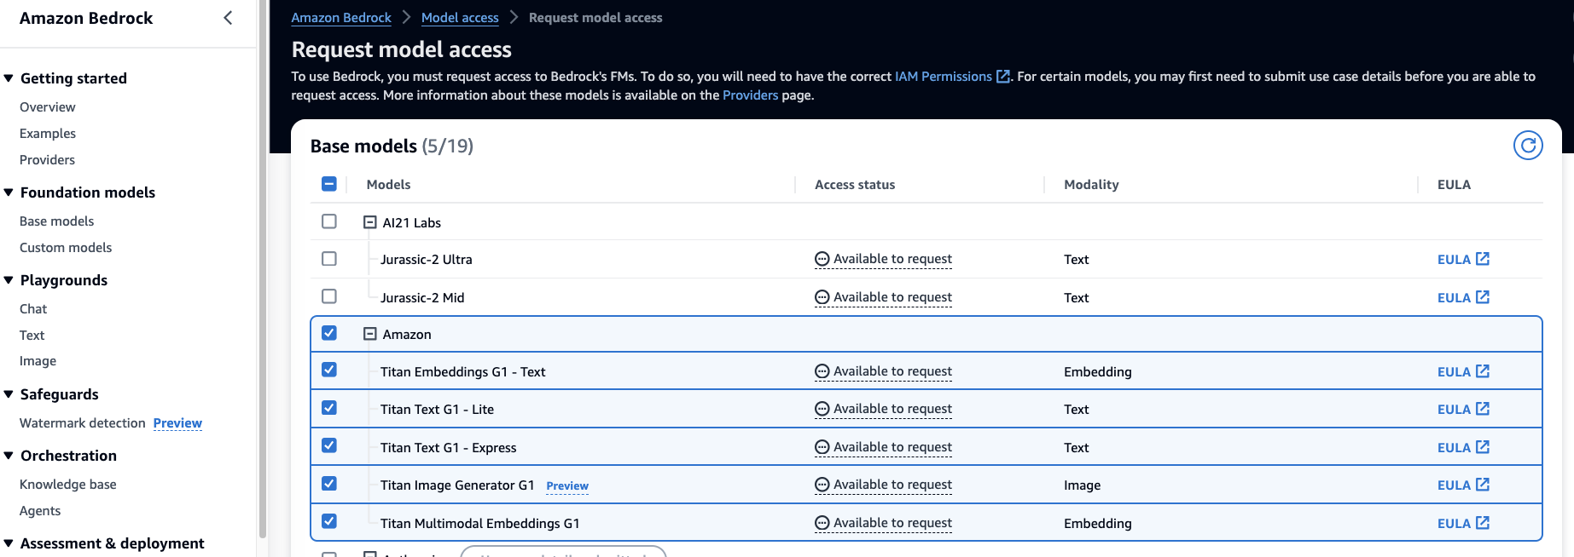Open the Providers link in description

[751, 95]
